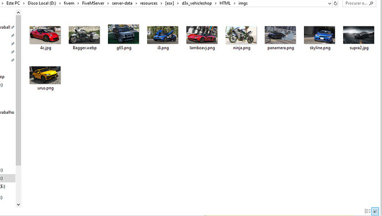Screen dimensions: 382x216
Task: Click the urus.png file name
Action: (45, 88)
